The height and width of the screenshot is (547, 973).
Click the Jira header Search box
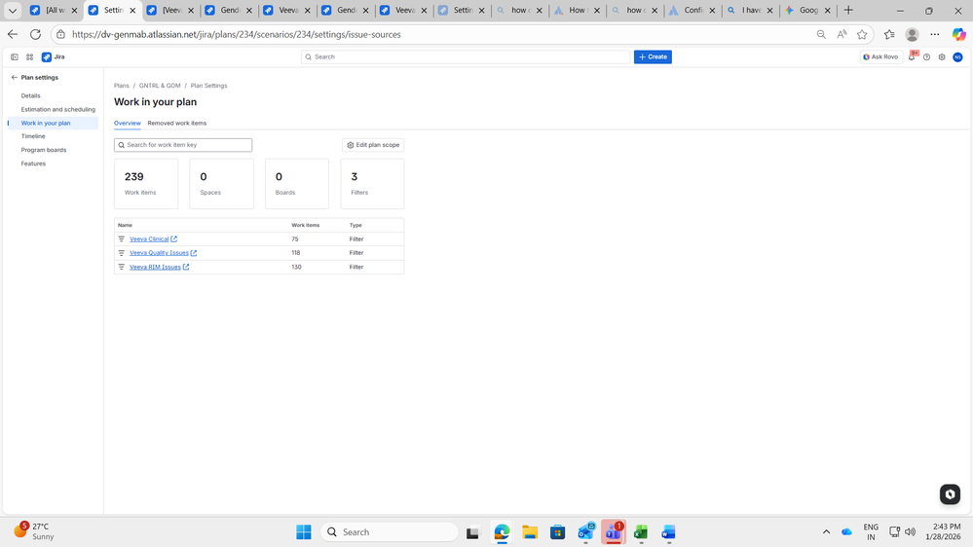(x=466, y=57)
